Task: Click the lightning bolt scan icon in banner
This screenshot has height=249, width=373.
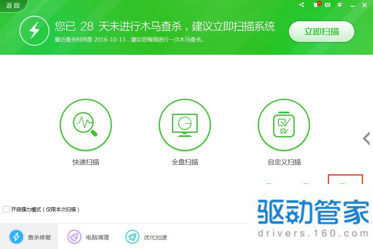Action: coord(35,31)
